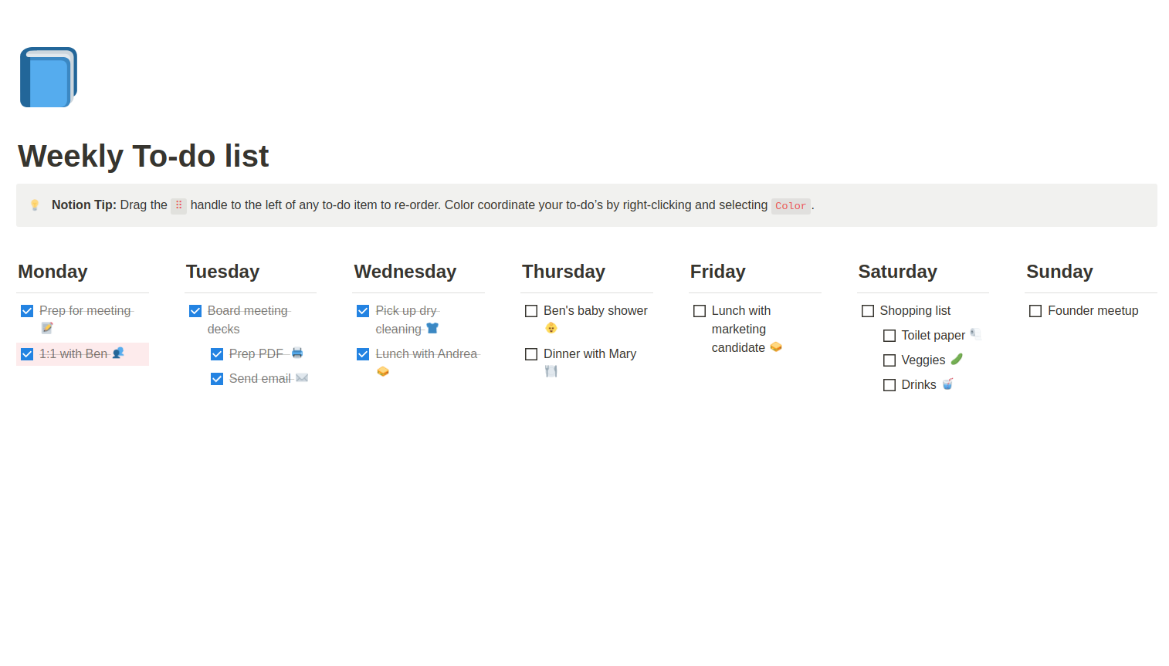This screenshot has width=1169, height=666.
Task: Uncheck the Board meeting decks checkbox
Action: click(195, 311)
